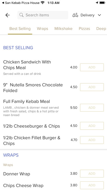Open the Chips Cheese Wrap item
This screenshot has width=107, height=191.
[x=23, y=186]
